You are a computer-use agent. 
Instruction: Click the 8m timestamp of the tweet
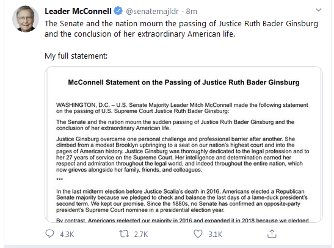coord(192,11)
